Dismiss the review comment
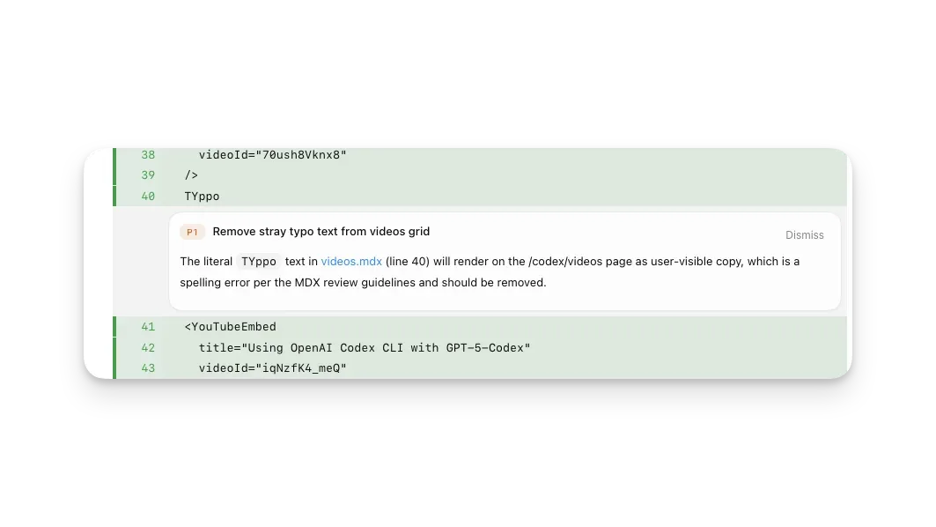936x527 pixels. [x=804, y=234]
